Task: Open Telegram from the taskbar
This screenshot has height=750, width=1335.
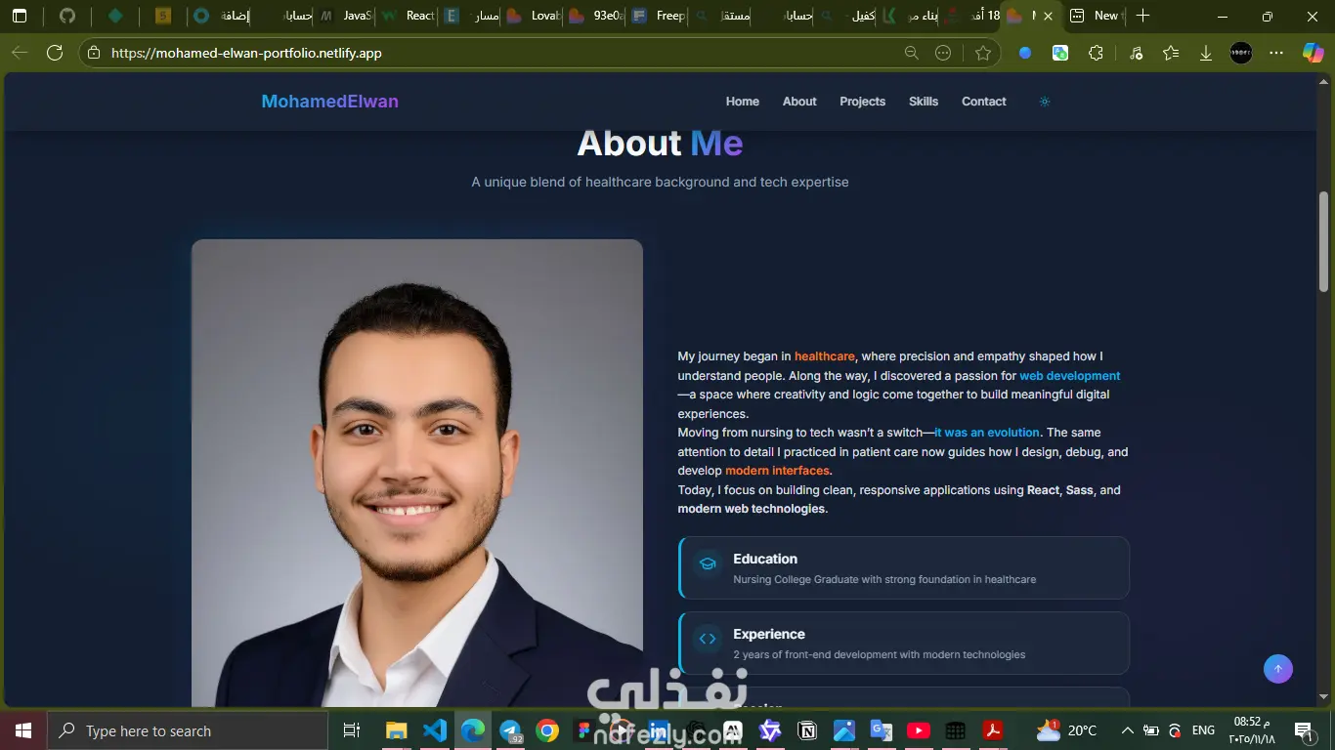Action: coord(510,730)
